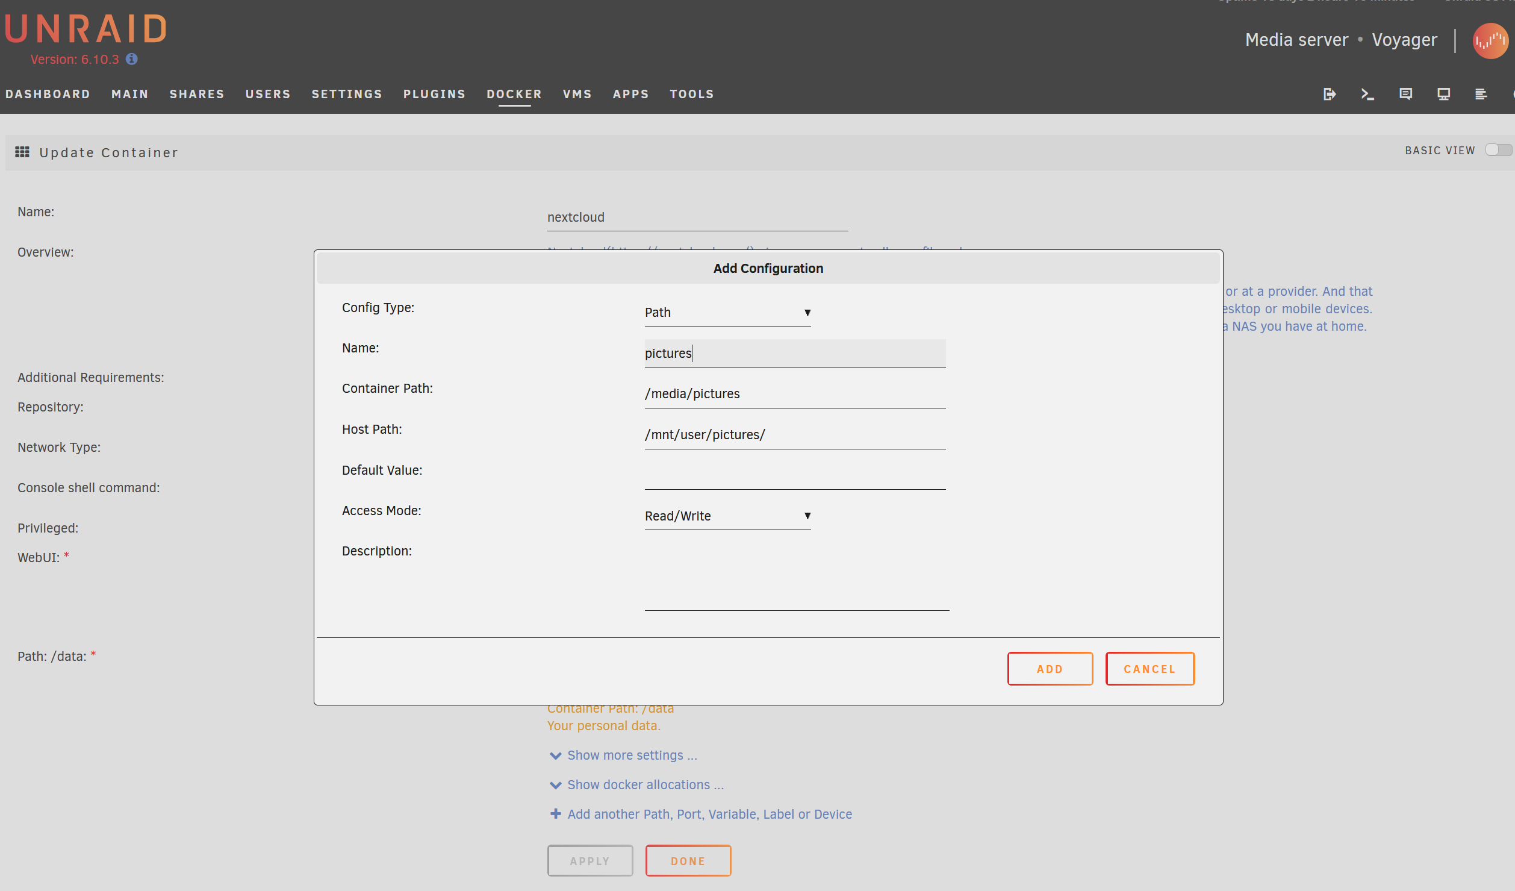
Task: Click the Add Configuration dialog title
Action: click(x=768, y=269)
